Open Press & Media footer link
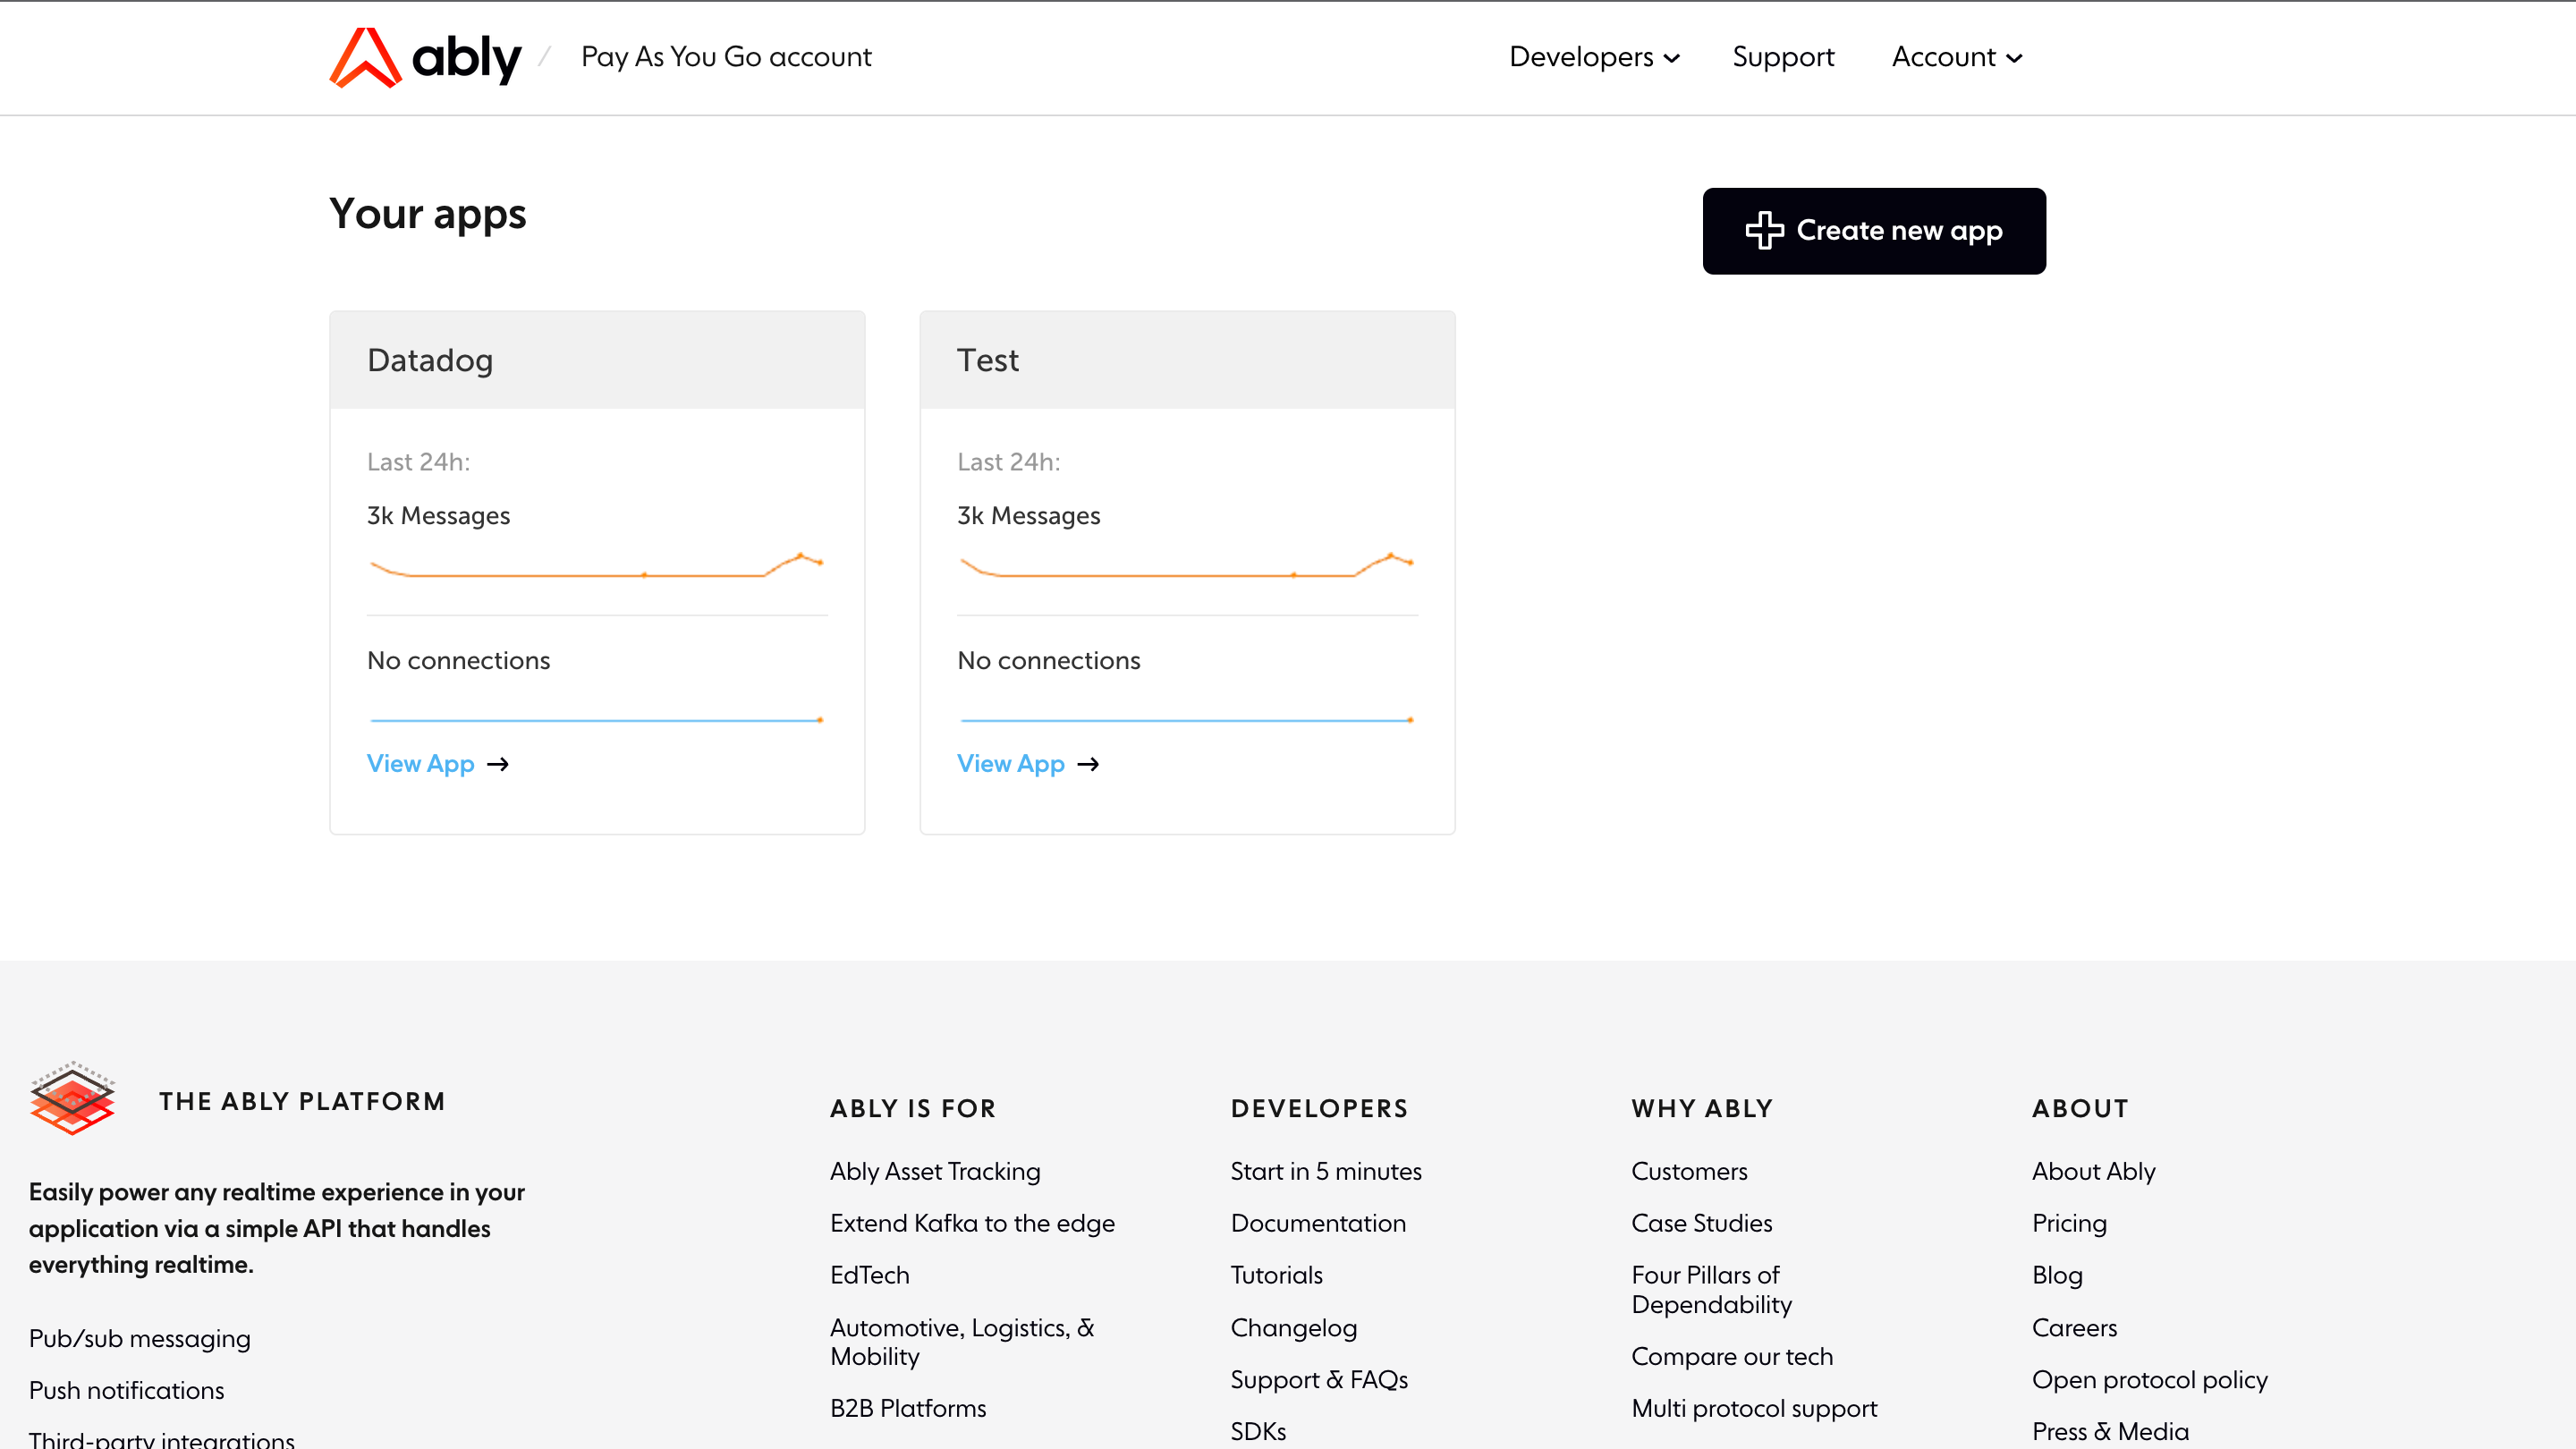Screen dimensions: 2576x1449 (2110, 1432)
